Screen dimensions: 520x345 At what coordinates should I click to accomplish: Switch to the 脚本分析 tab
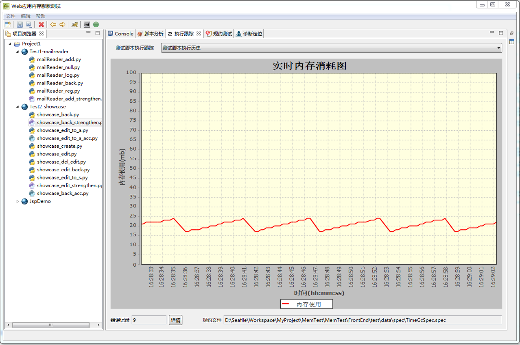(150, 34)
